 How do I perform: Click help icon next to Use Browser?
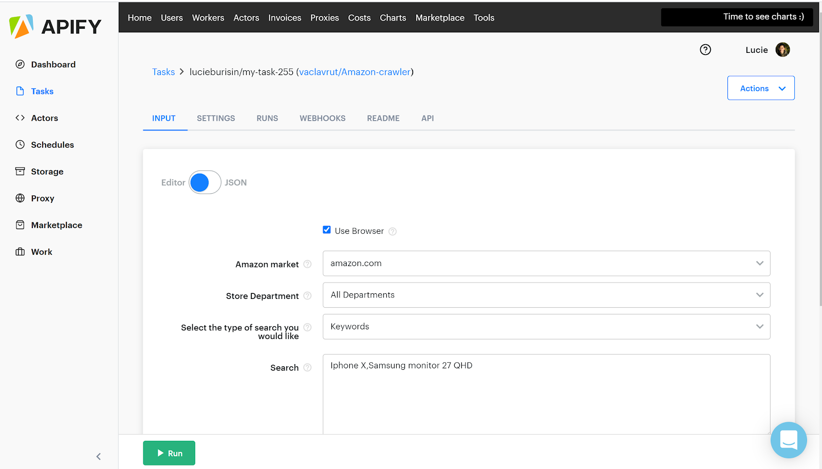[x=393, y=231]
